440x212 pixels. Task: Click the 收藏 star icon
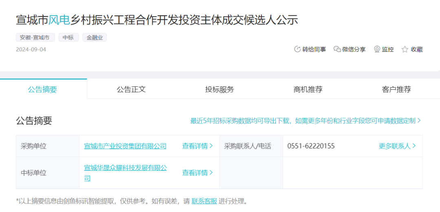click(405, 49)
